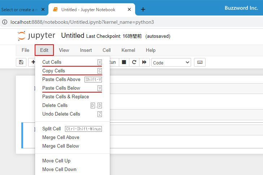Click the (autosaved) status text

coord(158,36)
